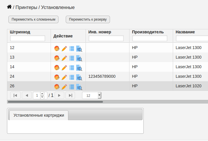Open the list icon for barcode 12

click(x=72, y=48)
